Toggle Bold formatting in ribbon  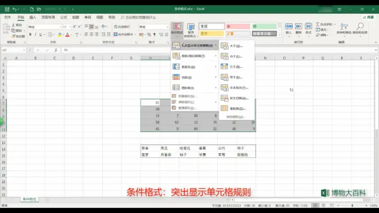point(30,34)
